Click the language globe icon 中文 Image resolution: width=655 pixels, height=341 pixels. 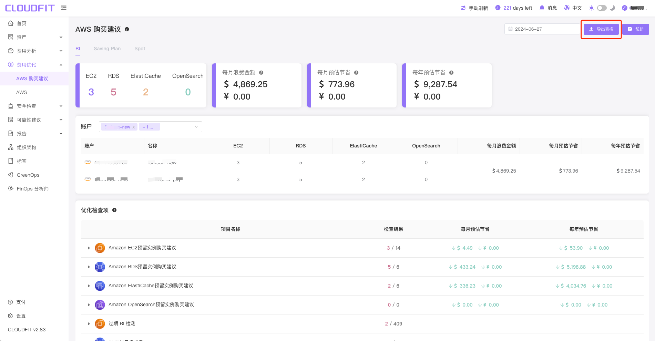[567, 8]
